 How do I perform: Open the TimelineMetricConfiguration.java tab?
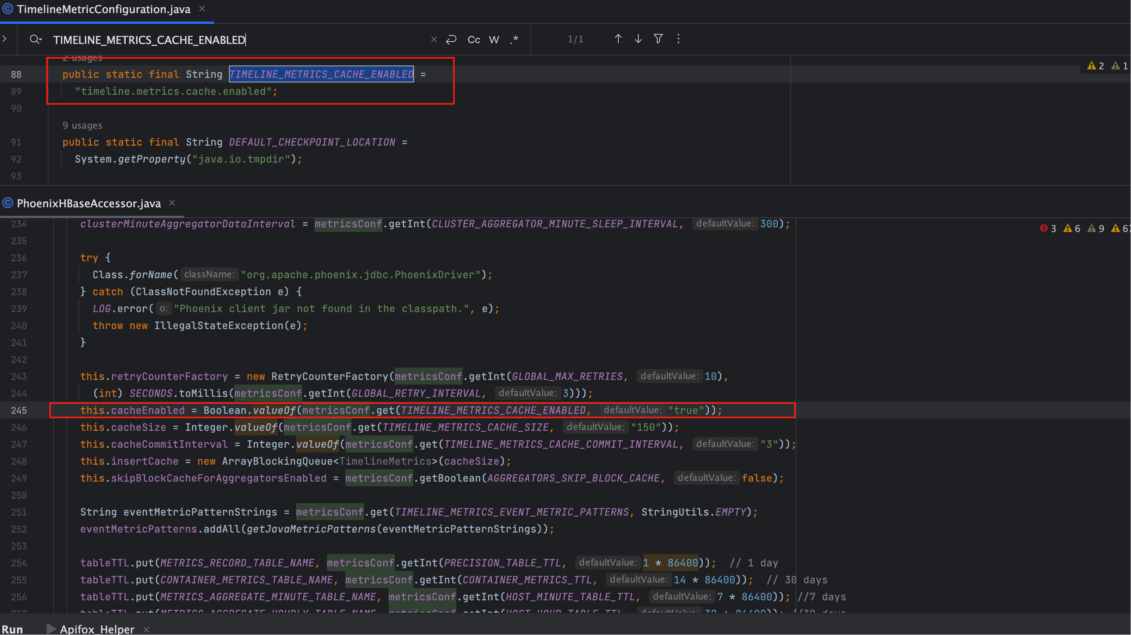coord(104,9)
